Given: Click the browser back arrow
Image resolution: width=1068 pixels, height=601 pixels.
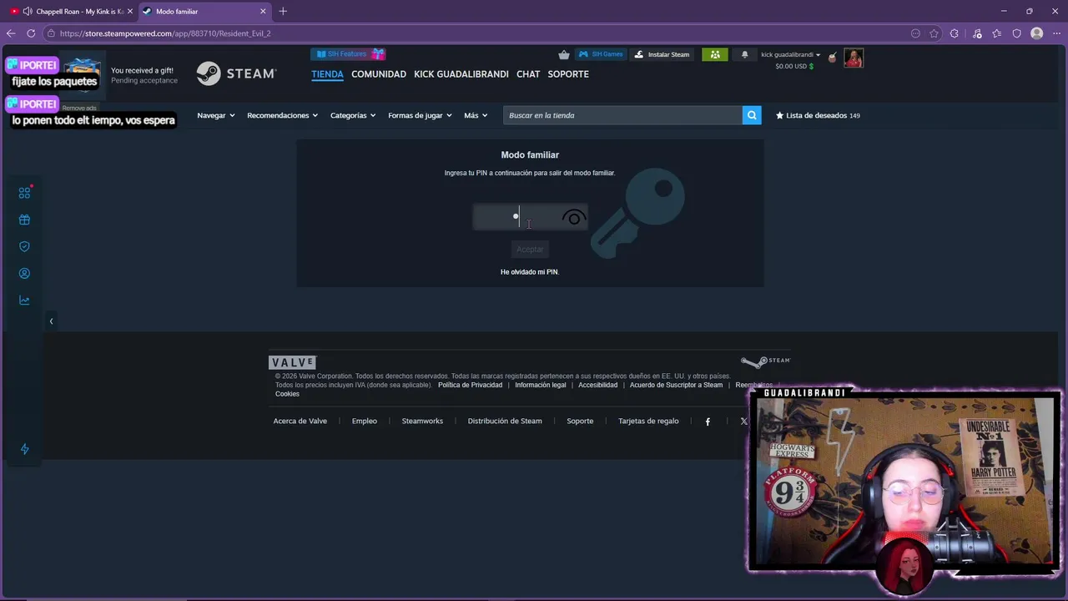Looking at the screenshot, I should coord(11,33).
